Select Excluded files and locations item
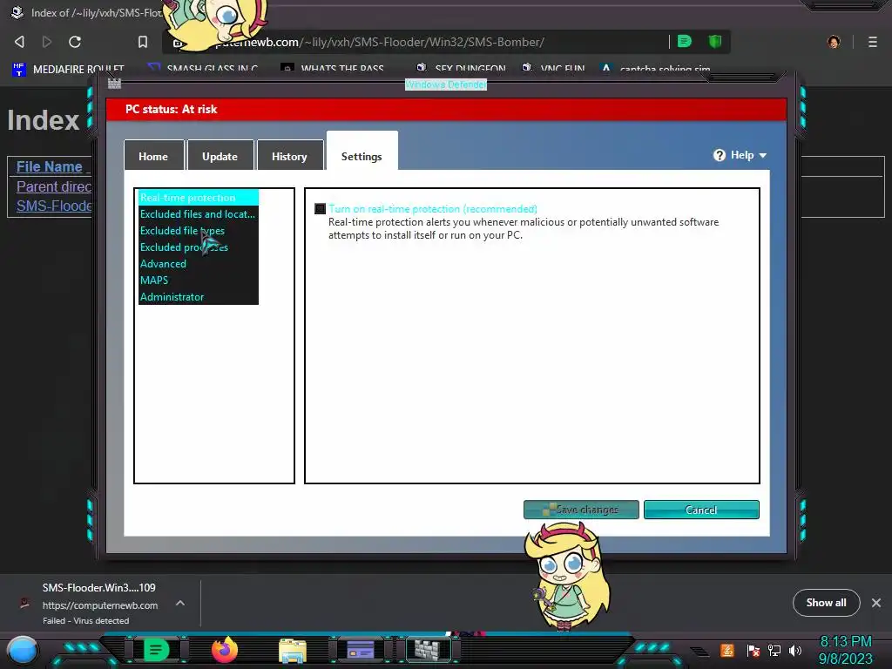This screenshot has height=669, width=892. [x=199, y=214]
